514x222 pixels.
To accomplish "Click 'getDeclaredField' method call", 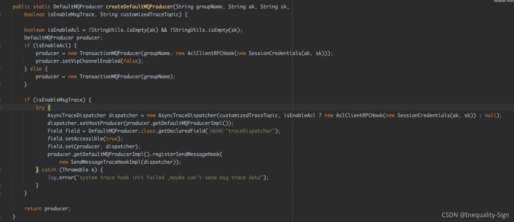I will (x=181, y=131).
